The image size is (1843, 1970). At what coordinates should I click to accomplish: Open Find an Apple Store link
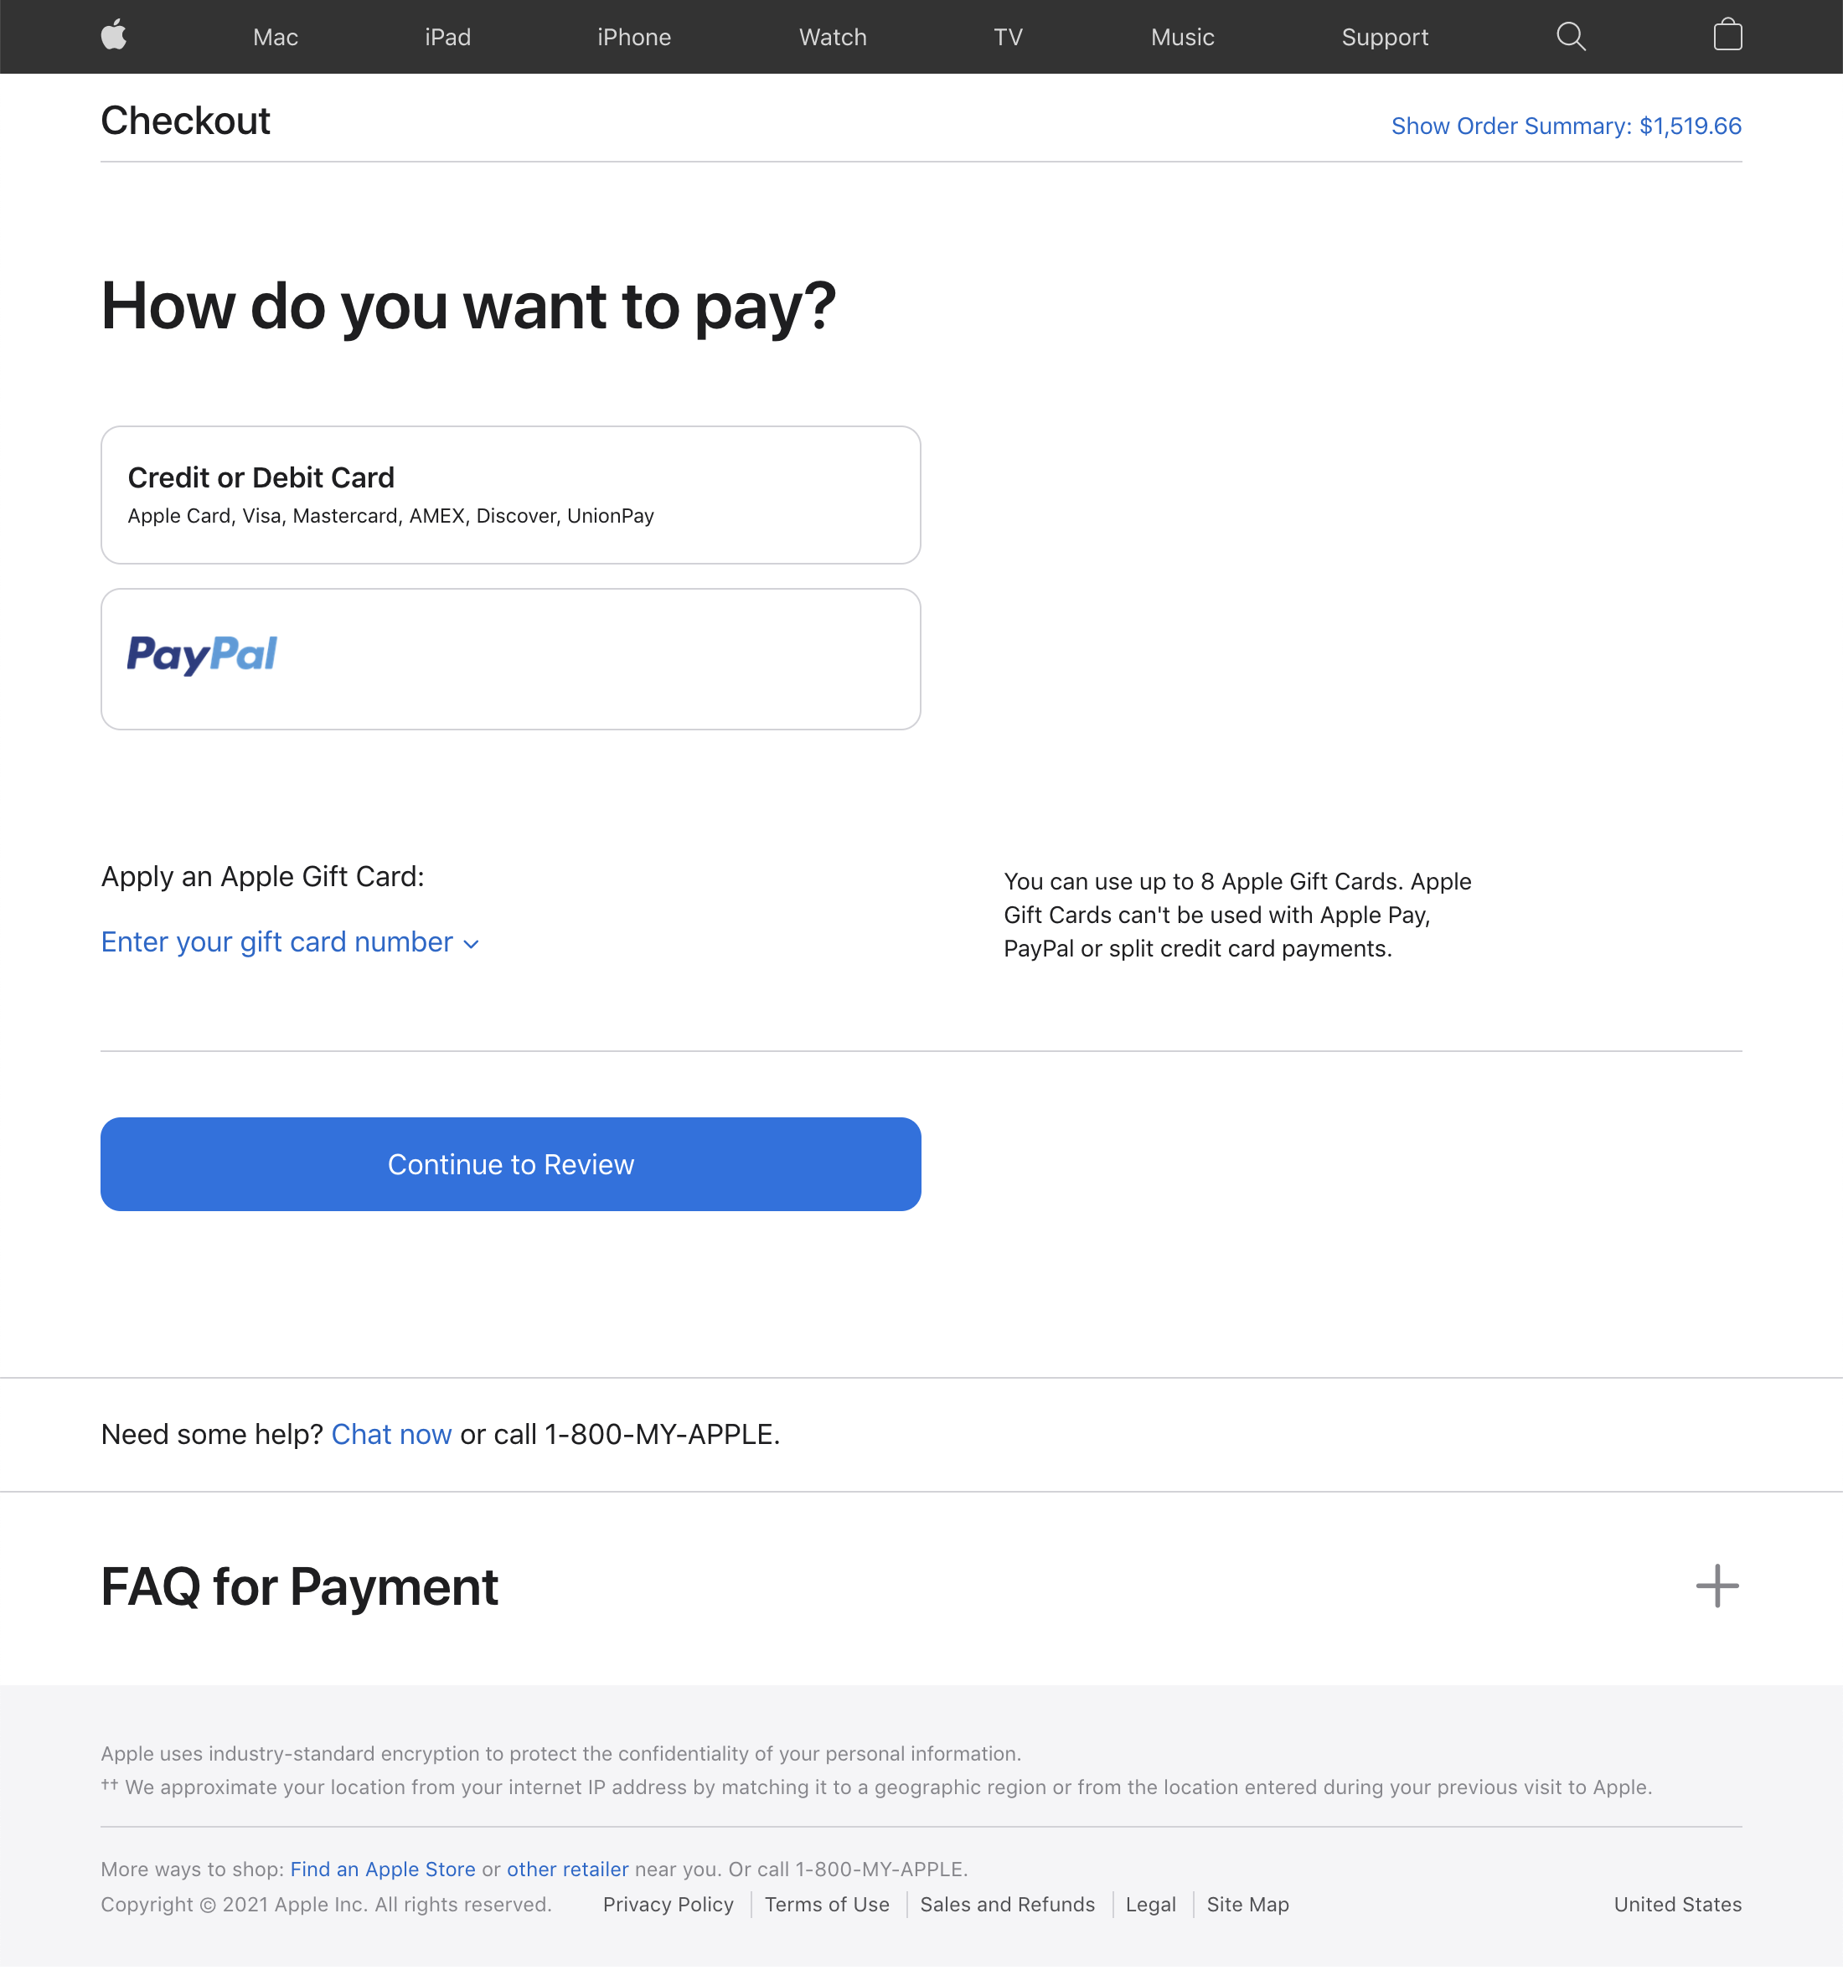(x=383, y=1869)
